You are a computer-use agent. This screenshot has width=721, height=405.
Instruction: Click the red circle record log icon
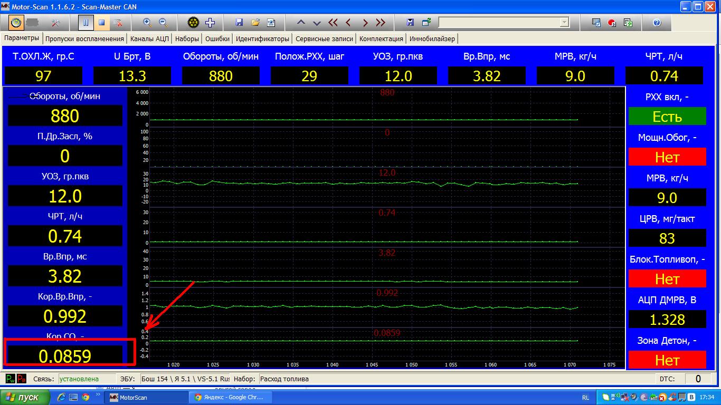click(612, 23)
